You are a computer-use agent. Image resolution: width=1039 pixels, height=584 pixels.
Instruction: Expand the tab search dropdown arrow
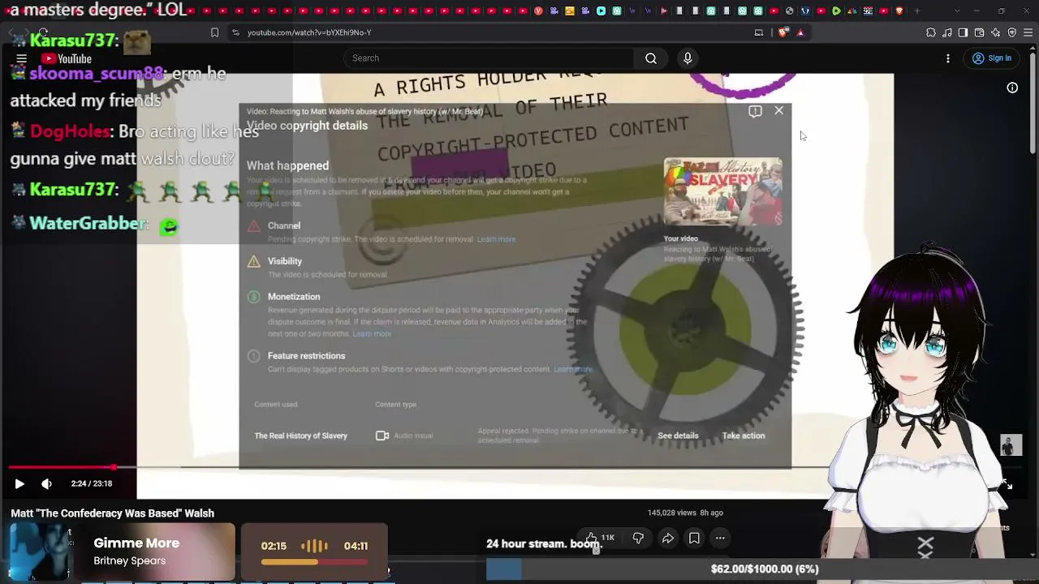coord(957,11)
